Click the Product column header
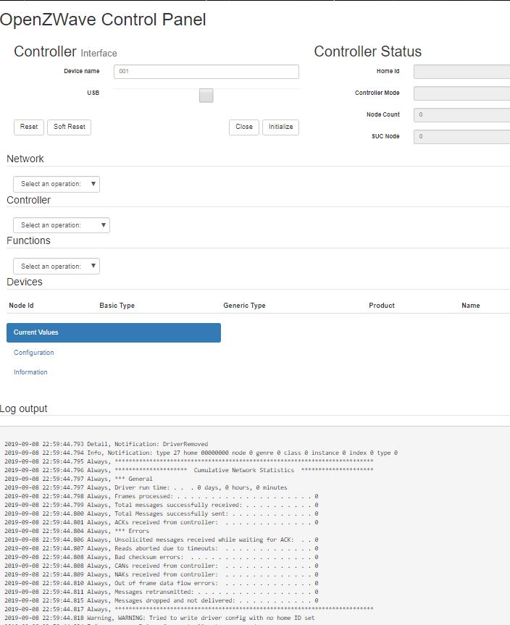Screen dimensions: 510x625 click(x=382, y=306)
